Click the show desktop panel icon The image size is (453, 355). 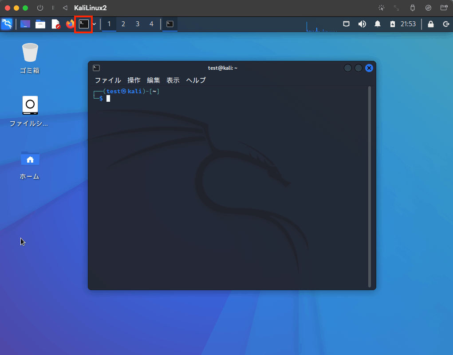[x=25, y=24]
